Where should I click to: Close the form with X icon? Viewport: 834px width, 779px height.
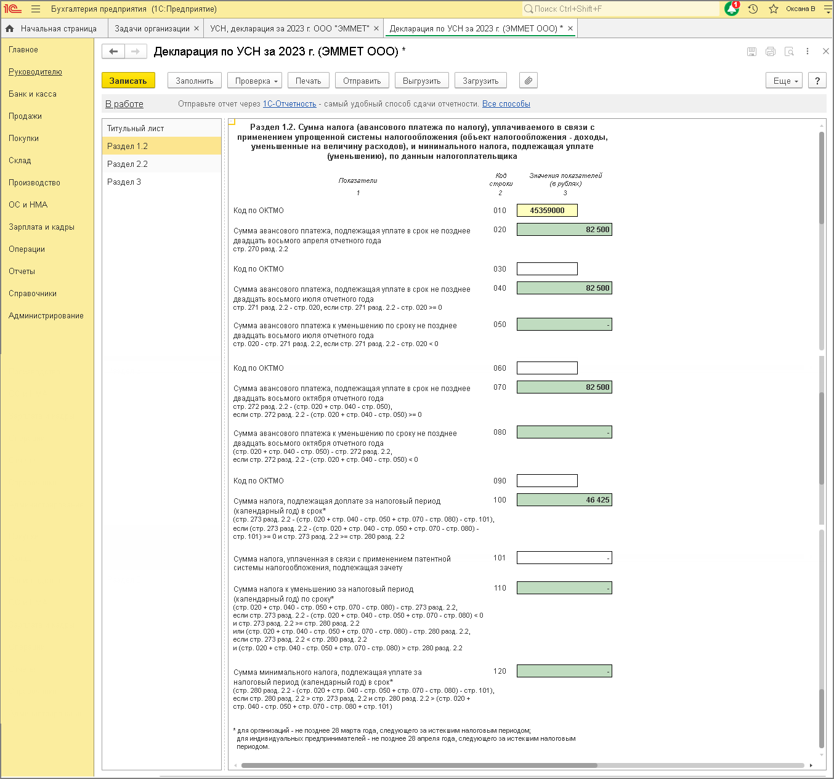[x=826, y=52]
